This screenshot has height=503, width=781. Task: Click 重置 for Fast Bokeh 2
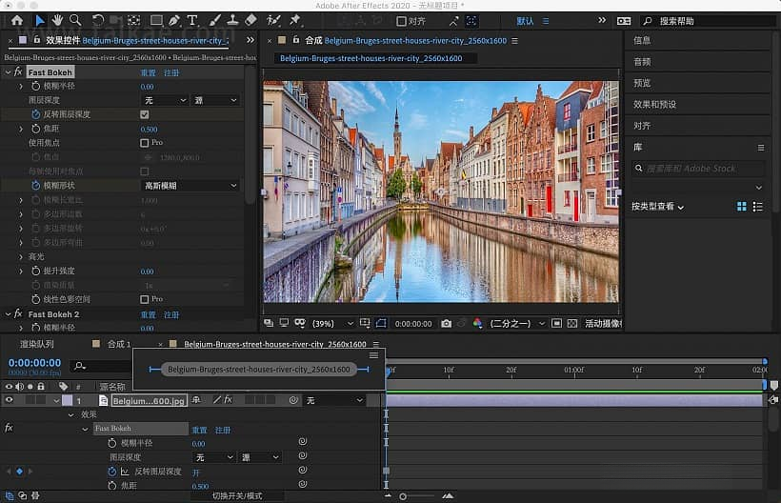tap(148, 315)
